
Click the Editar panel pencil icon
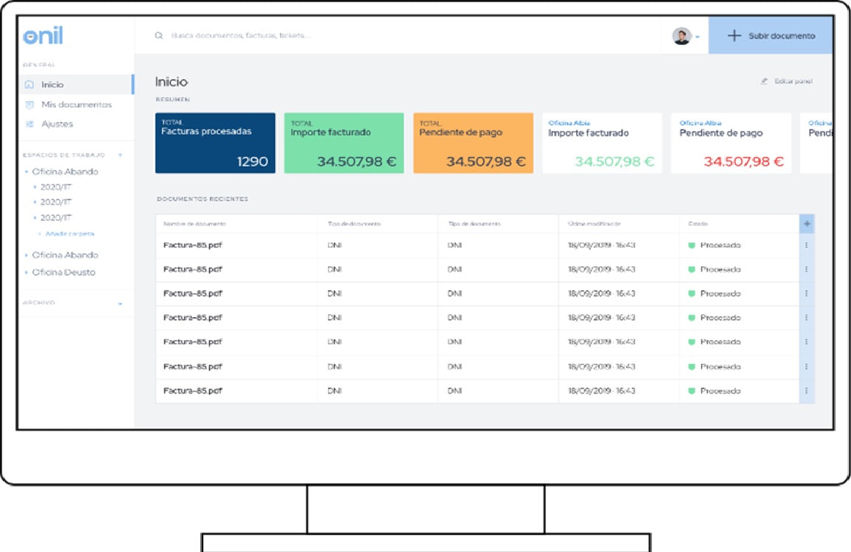(764, 81)
